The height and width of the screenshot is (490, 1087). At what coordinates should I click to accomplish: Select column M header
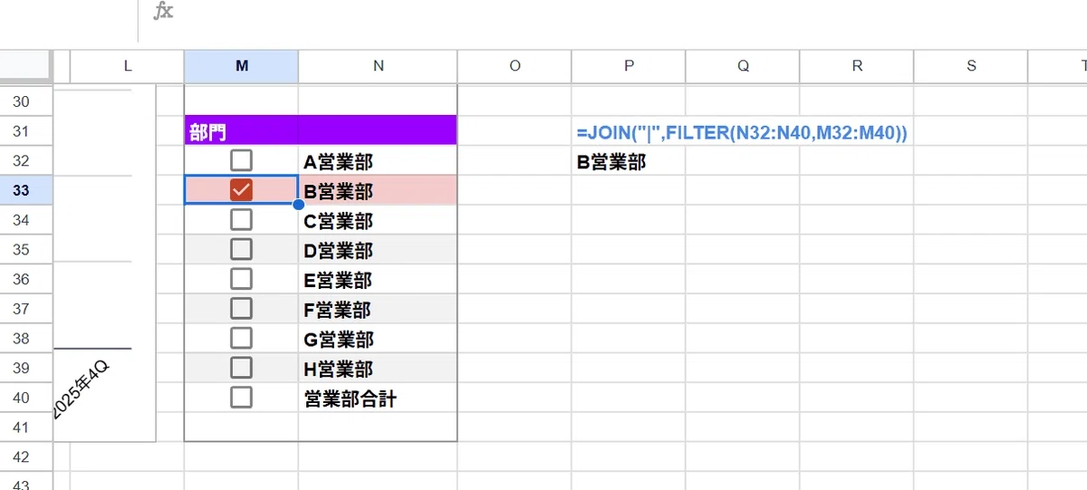(241, 65)
